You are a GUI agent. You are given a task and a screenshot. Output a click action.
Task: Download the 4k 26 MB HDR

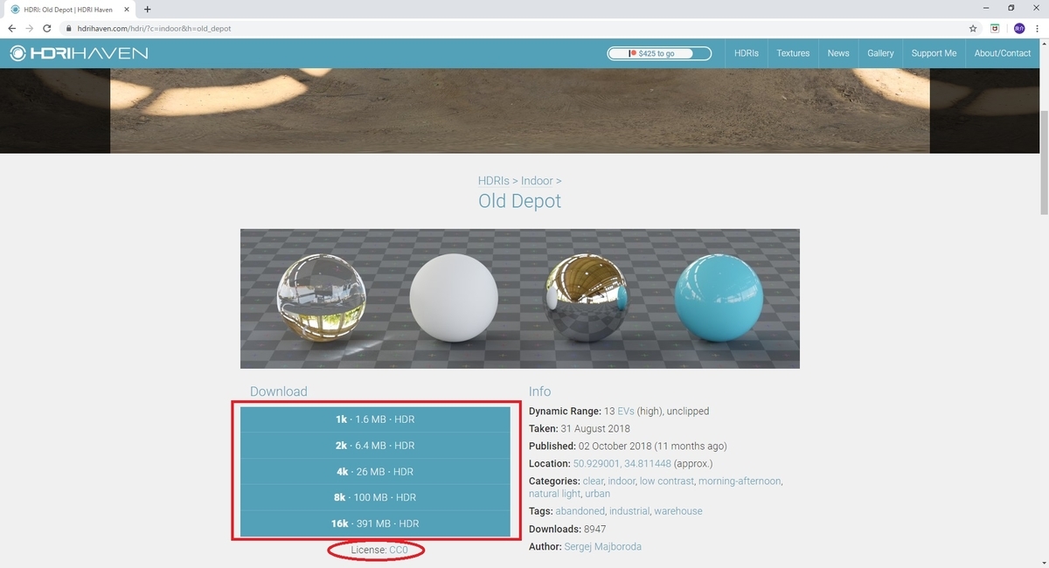(375, 472)
